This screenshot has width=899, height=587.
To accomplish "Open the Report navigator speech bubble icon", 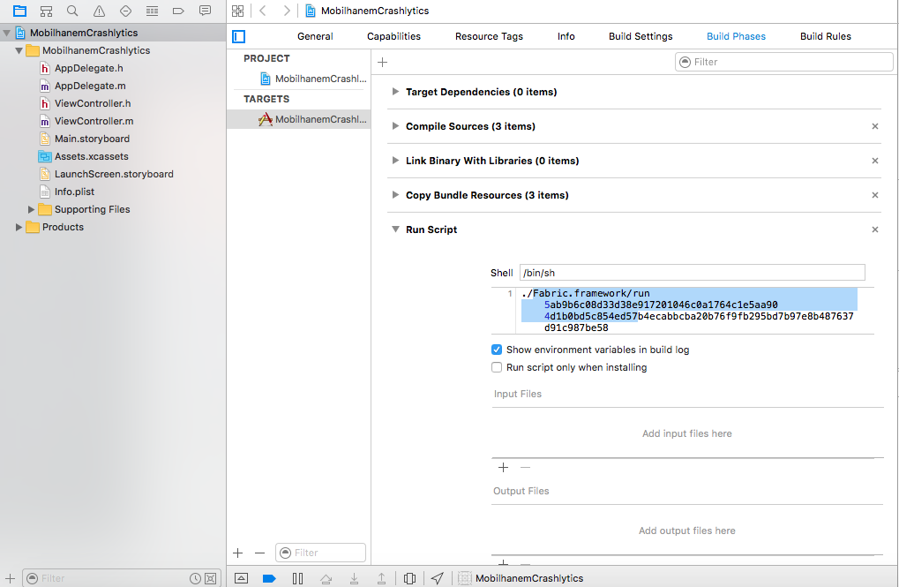I will [x=205, y=11].
